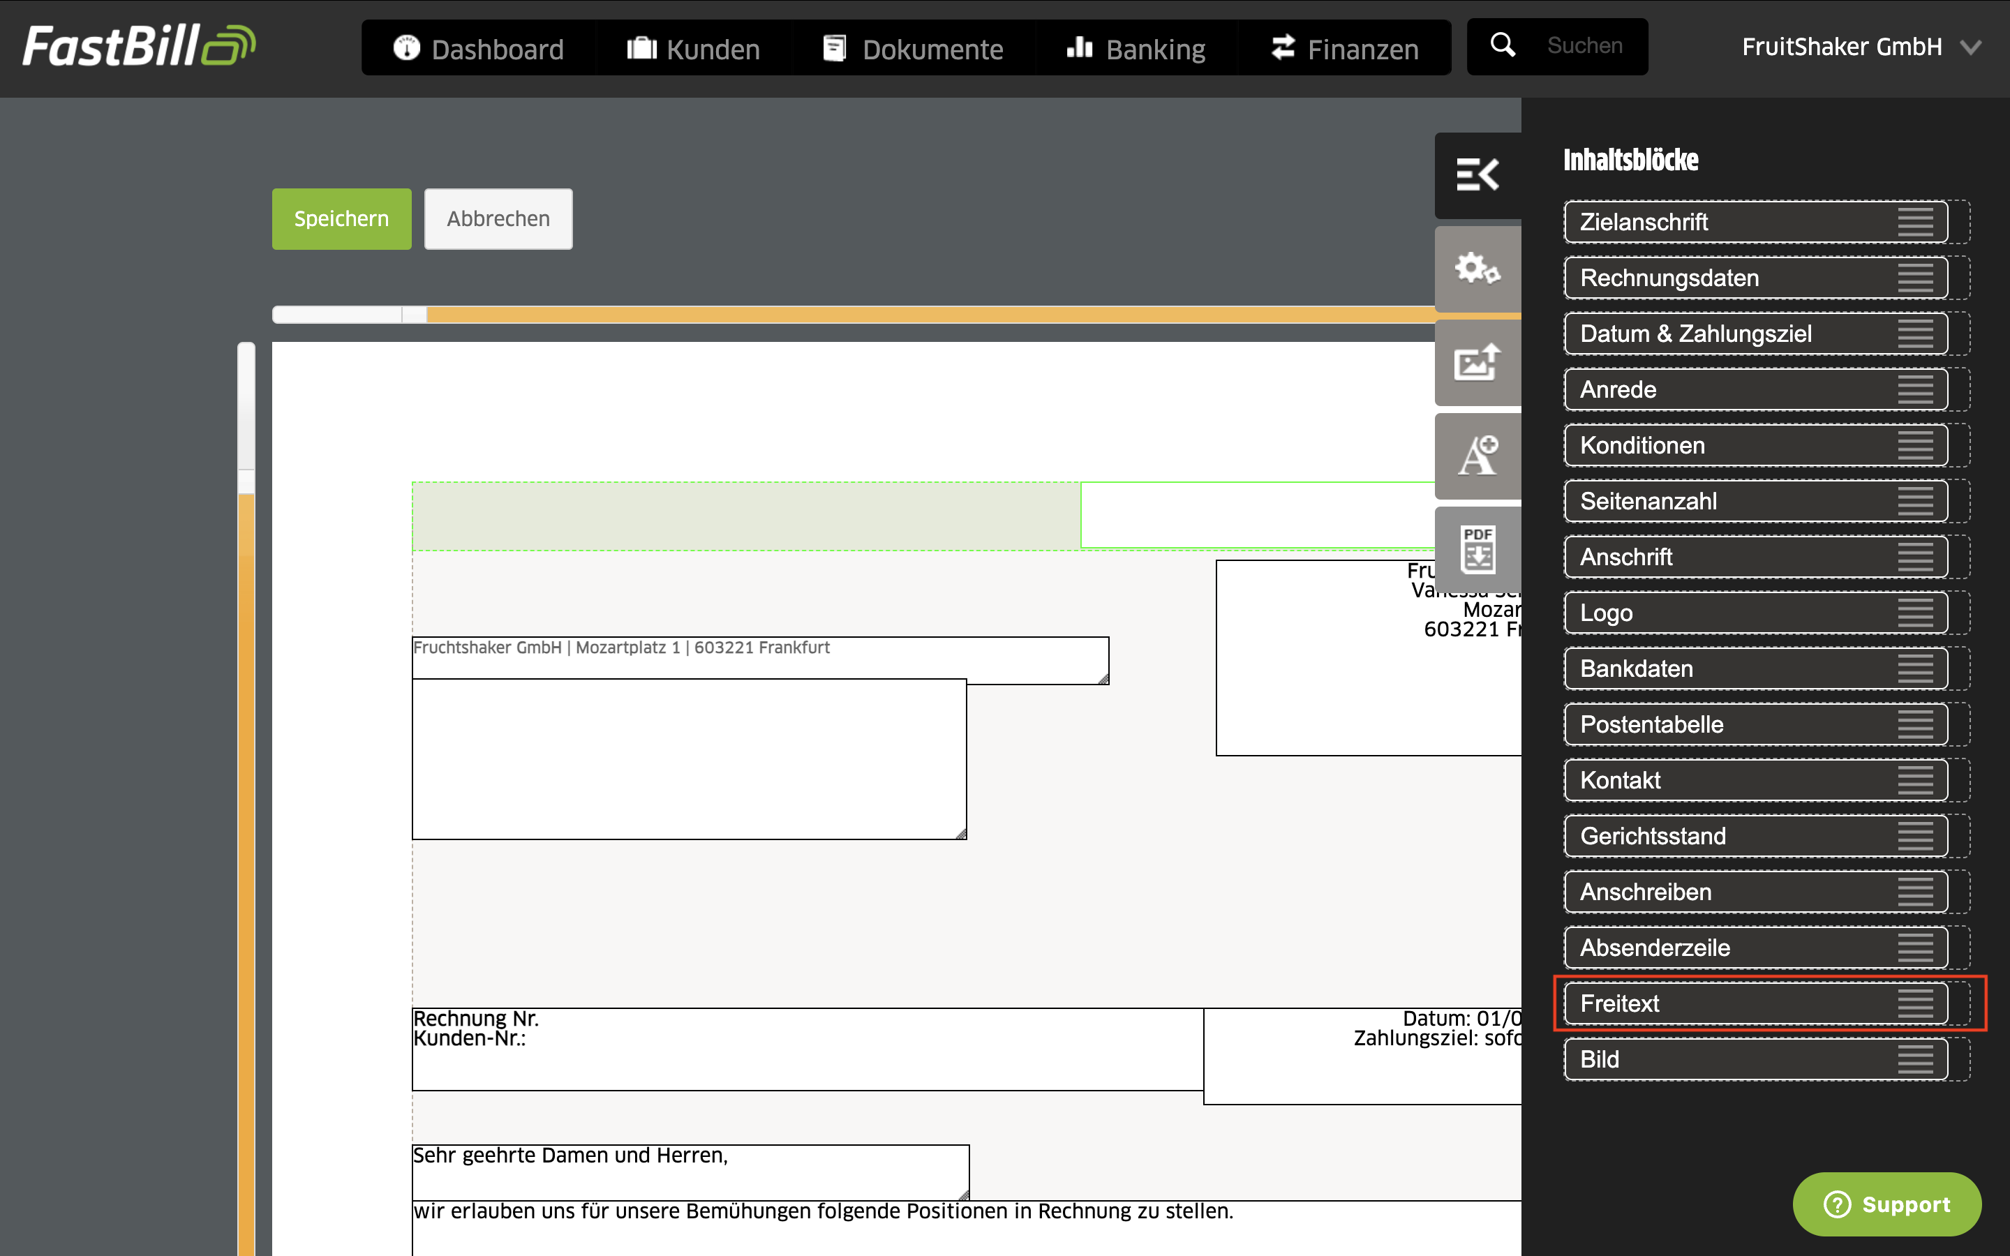This screenshot has width=2010, height=1256.
Task: Select the Gerichtsstand content block
Action: [x=1756, y=836]
